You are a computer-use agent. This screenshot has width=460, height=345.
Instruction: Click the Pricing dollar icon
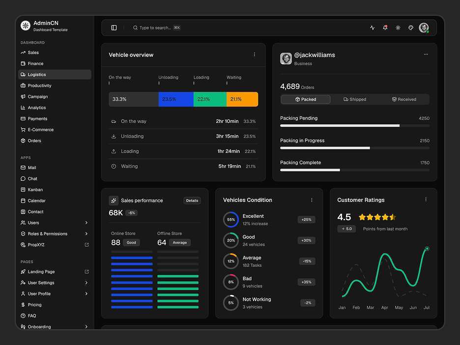(x=23, y=305)
